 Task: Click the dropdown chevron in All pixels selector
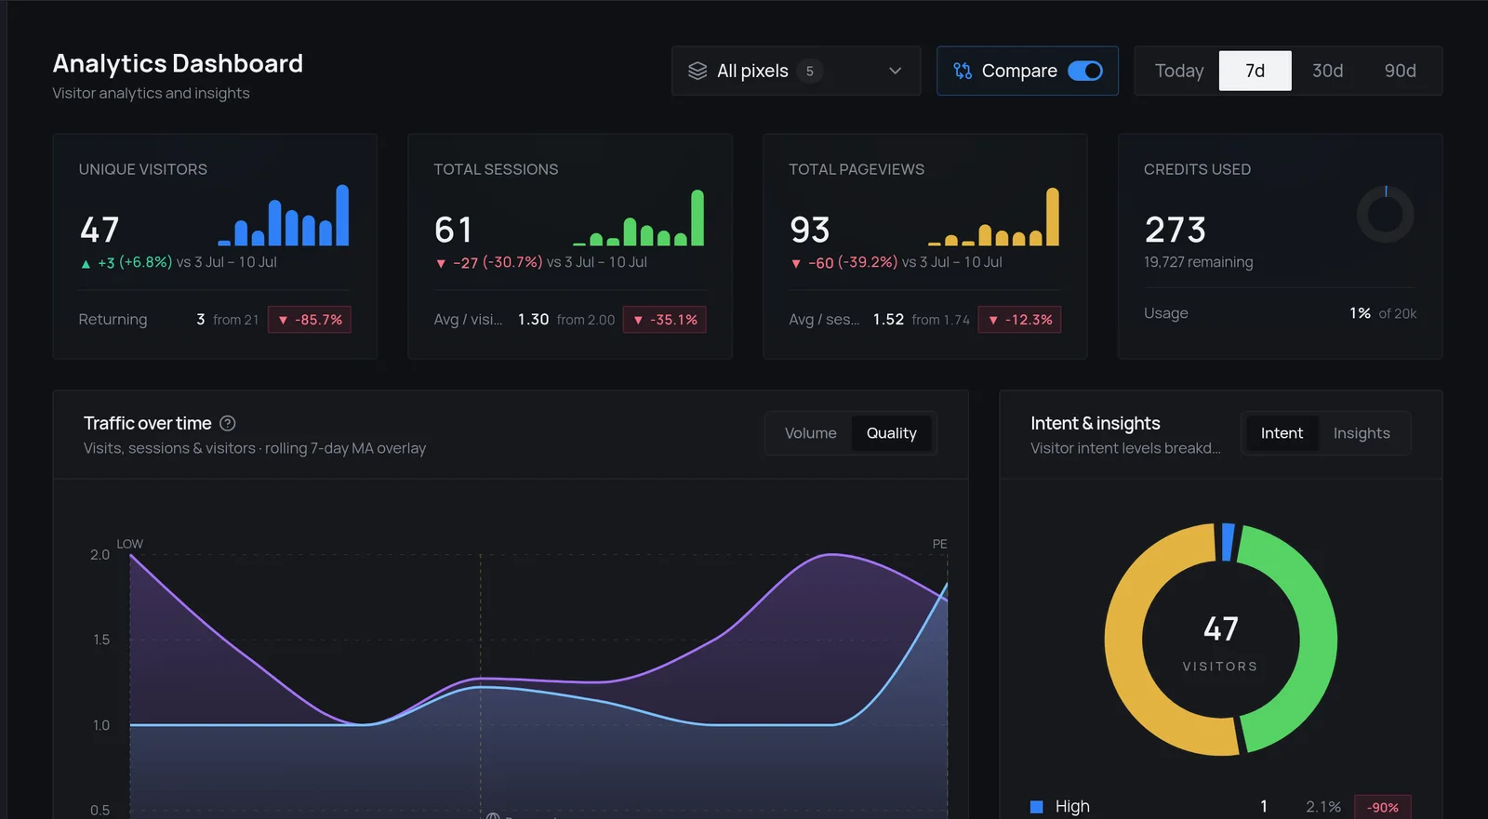[895, 71]
